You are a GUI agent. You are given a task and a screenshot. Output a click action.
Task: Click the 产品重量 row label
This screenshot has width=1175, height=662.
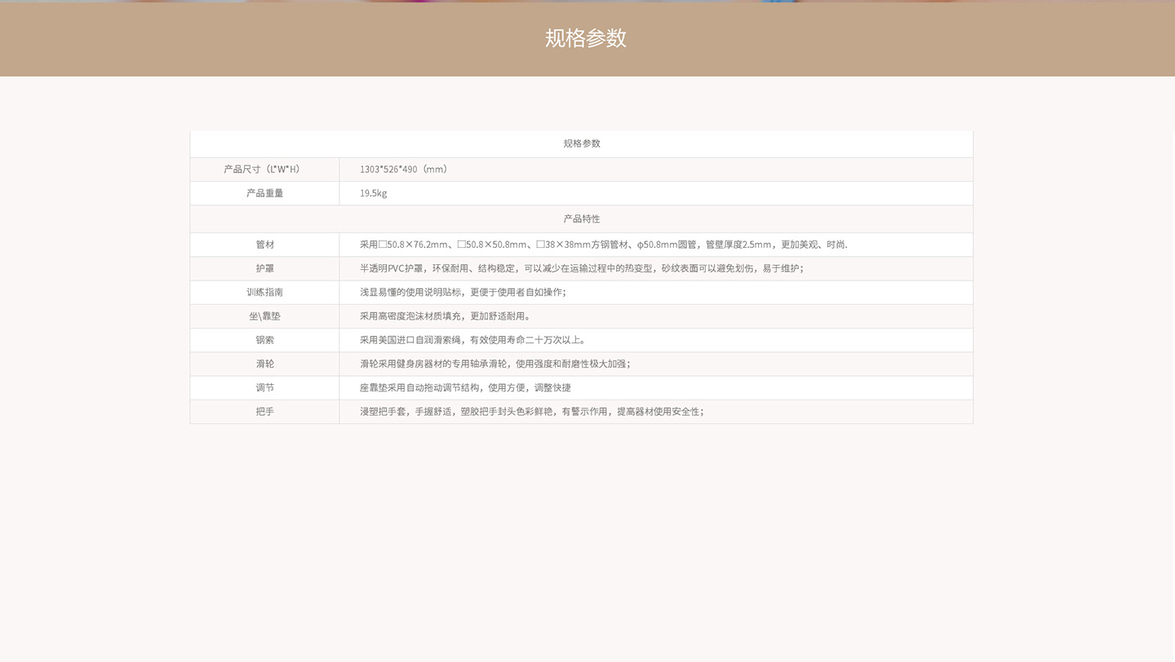click(263, 193)
